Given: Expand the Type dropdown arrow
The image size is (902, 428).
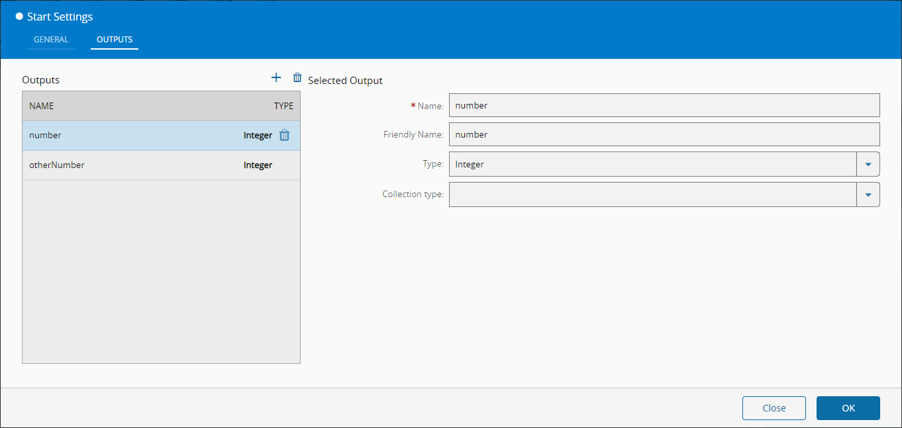Looking at the screenshot, I should 868,165.
